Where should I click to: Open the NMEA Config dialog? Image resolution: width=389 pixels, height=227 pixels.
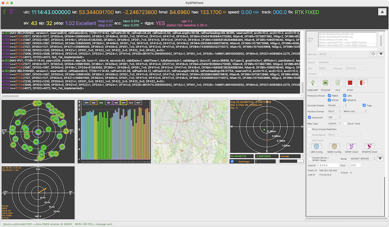pyautogui.click(x=334, y=146)
